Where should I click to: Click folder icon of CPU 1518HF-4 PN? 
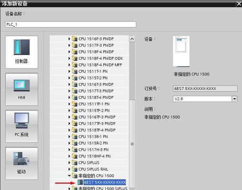(x=75, y=156)
